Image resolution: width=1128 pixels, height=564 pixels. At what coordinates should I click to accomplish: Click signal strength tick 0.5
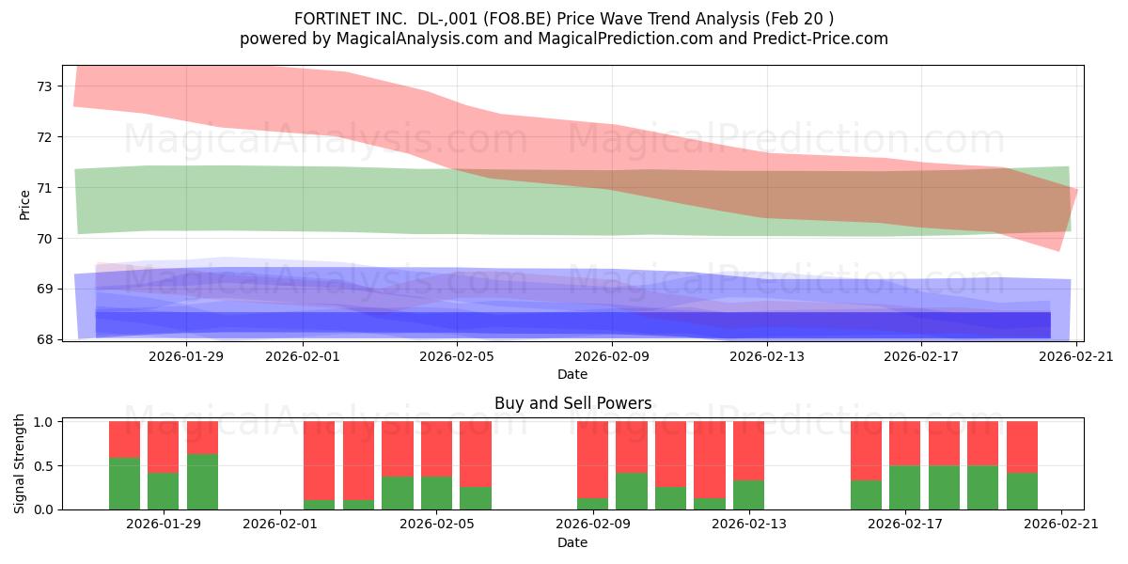tap(45, 466)
